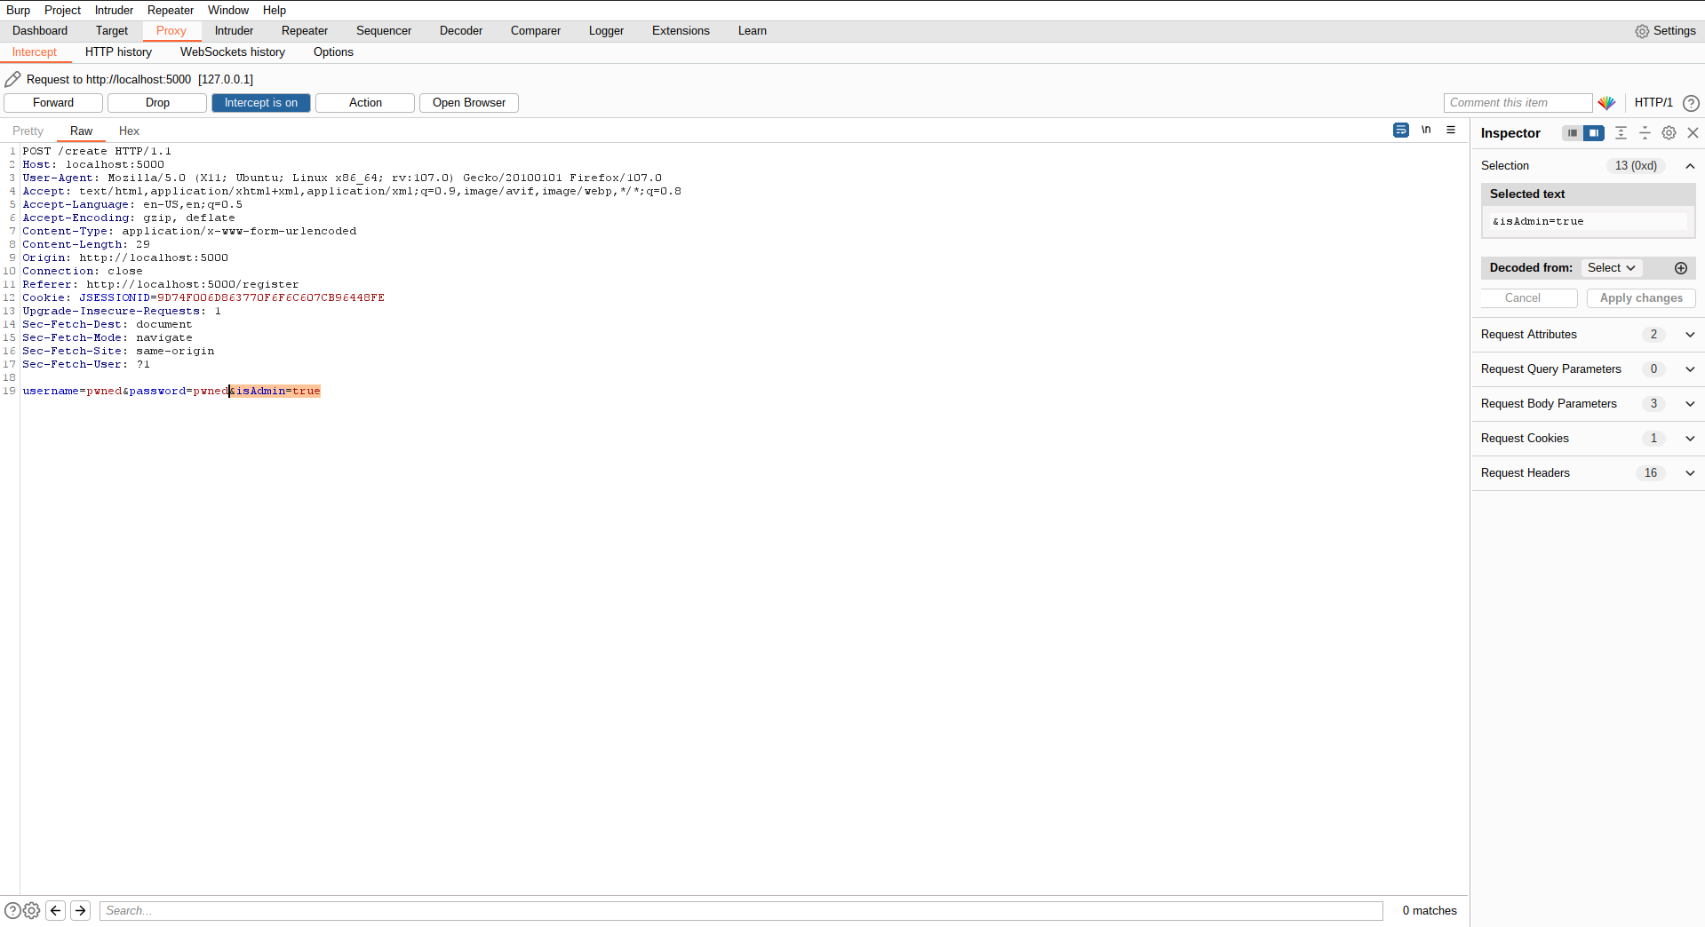The width and height of the screenshot is (1705, 927).
Task: Click the Cancel button in Inspector
Action: coord(1529,298)
